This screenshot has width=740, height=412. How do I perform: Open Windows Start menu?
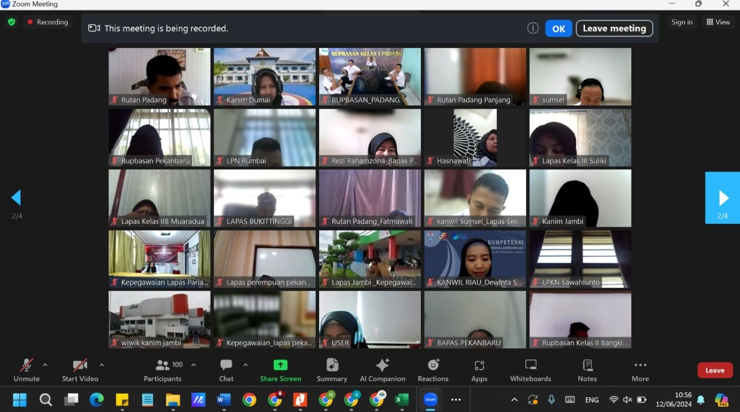coord(20,400)
